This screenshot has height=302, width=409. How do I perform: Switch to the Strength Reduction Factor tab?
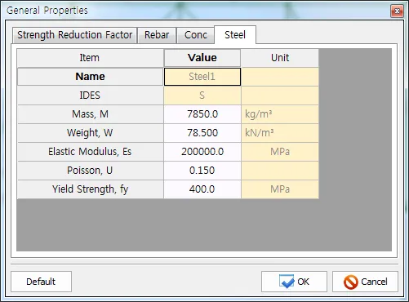click(x=74, y=35)
